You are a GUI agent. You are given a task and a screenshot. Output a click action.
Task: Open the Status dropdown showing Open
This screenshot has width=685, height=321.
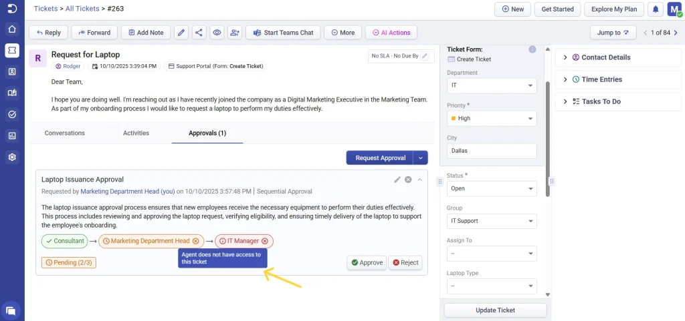492,188
